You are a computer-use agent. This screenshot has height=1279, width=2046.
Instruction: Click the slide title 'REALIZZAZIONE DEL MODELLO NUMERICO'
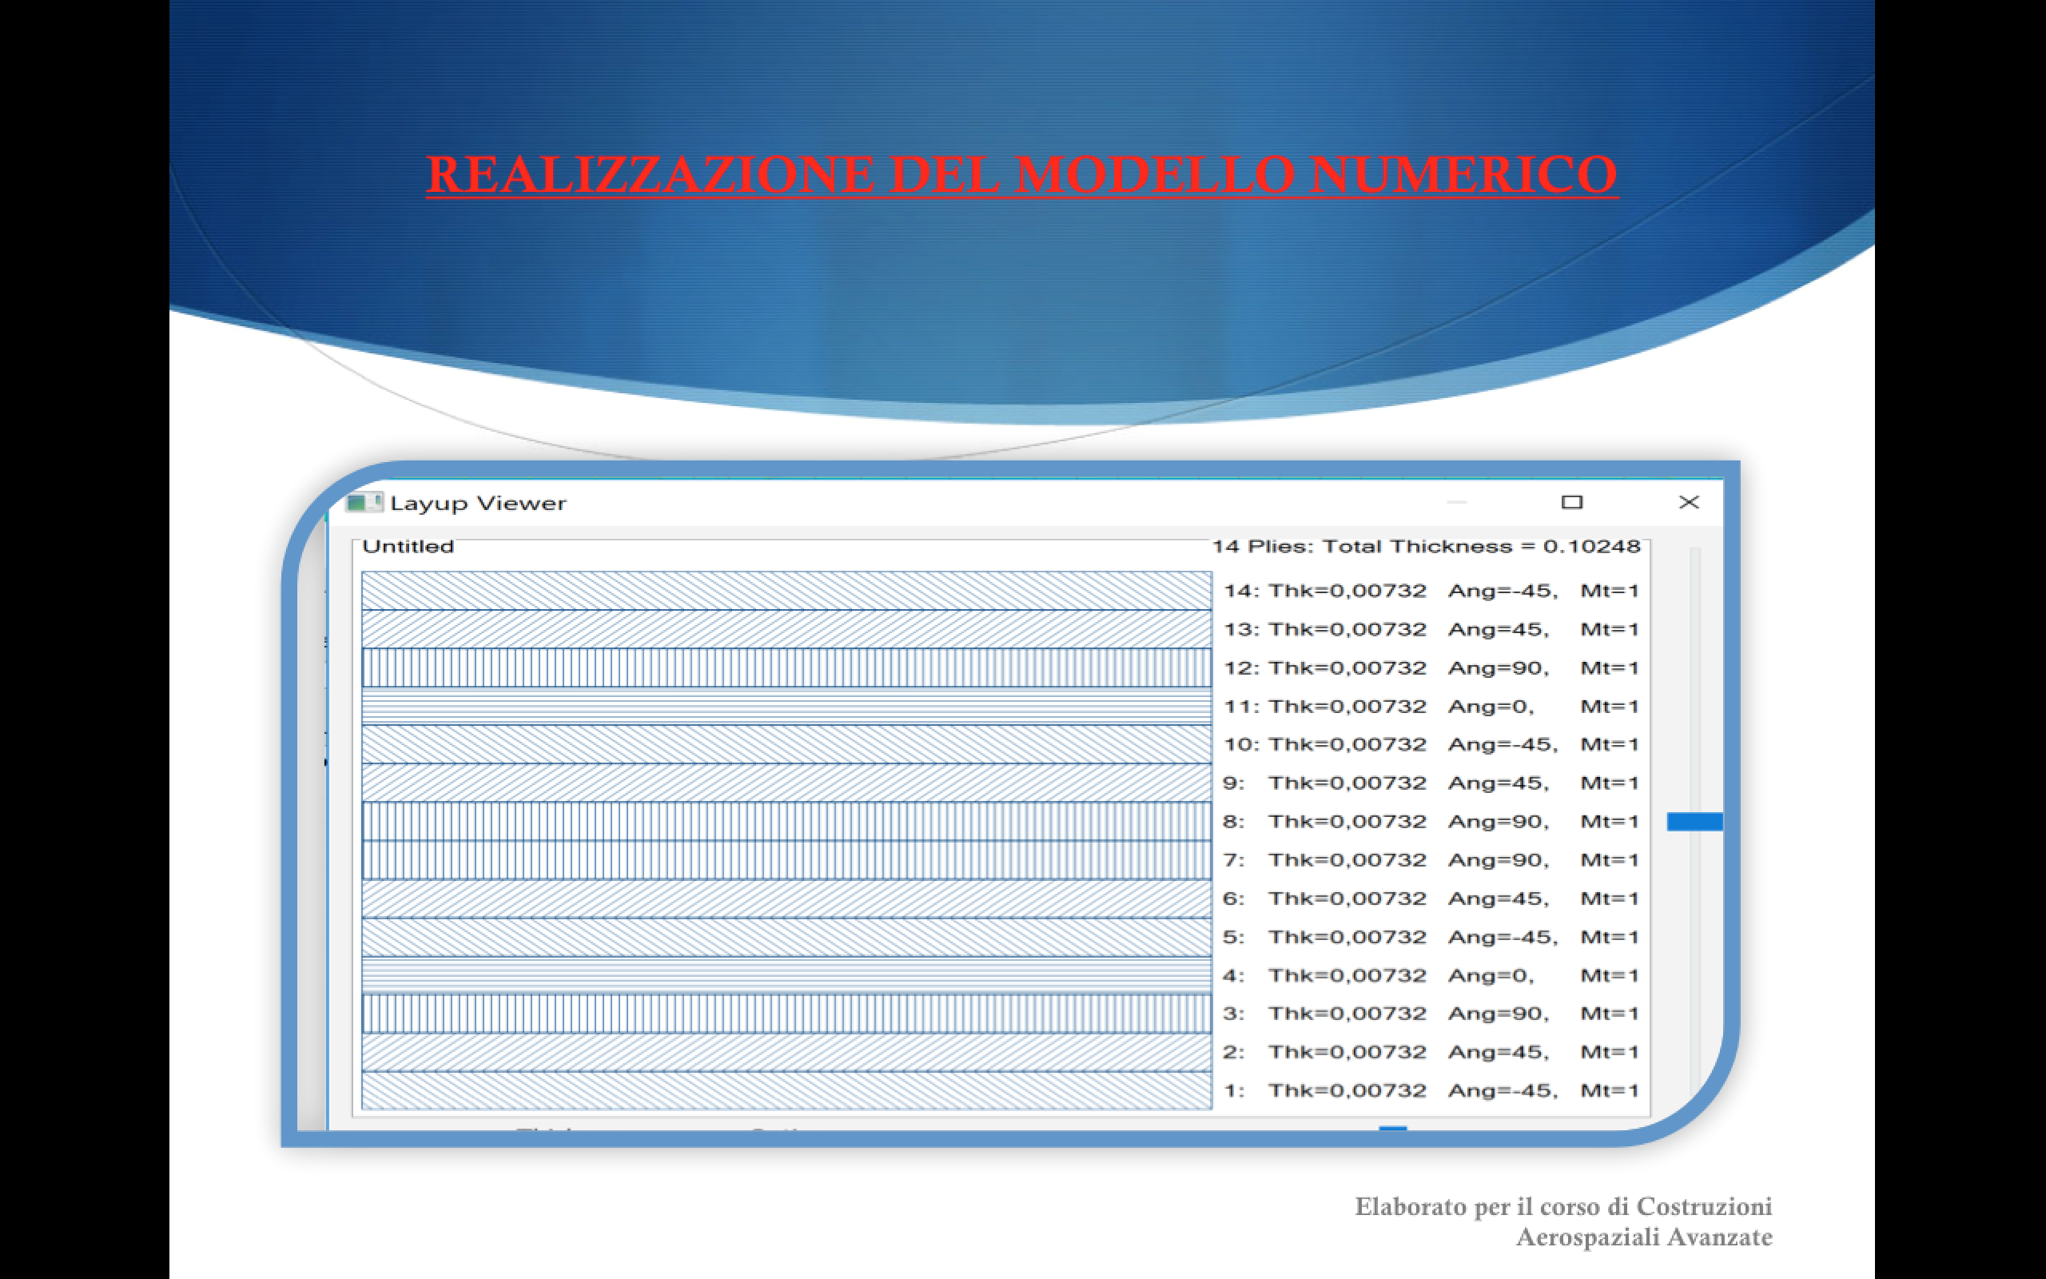[x=1022, y=175]
